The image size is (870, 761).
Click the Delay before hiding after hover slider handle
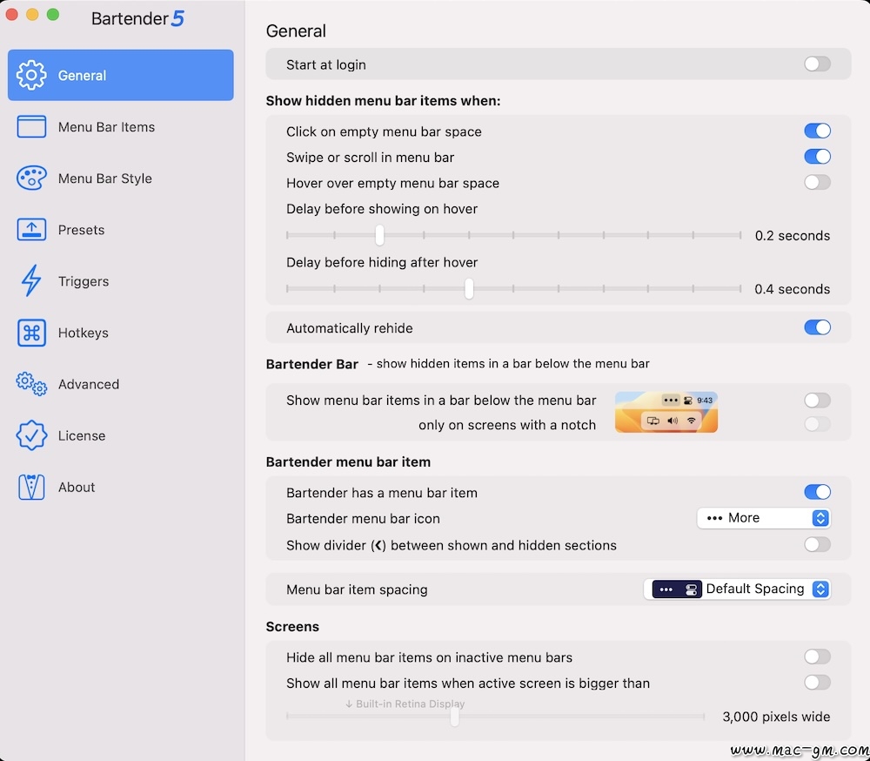pos(470,288)
